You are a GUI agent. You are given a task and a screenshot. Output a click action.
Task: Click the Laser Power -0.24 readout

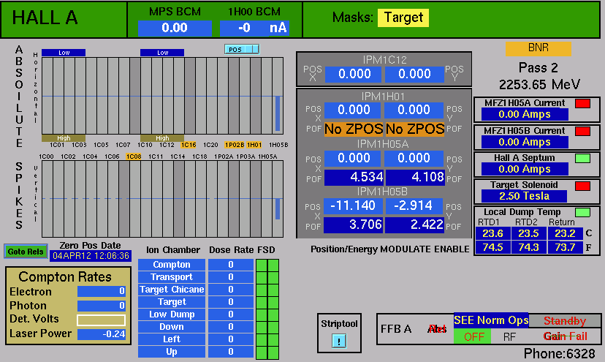[x=102, y=334]
